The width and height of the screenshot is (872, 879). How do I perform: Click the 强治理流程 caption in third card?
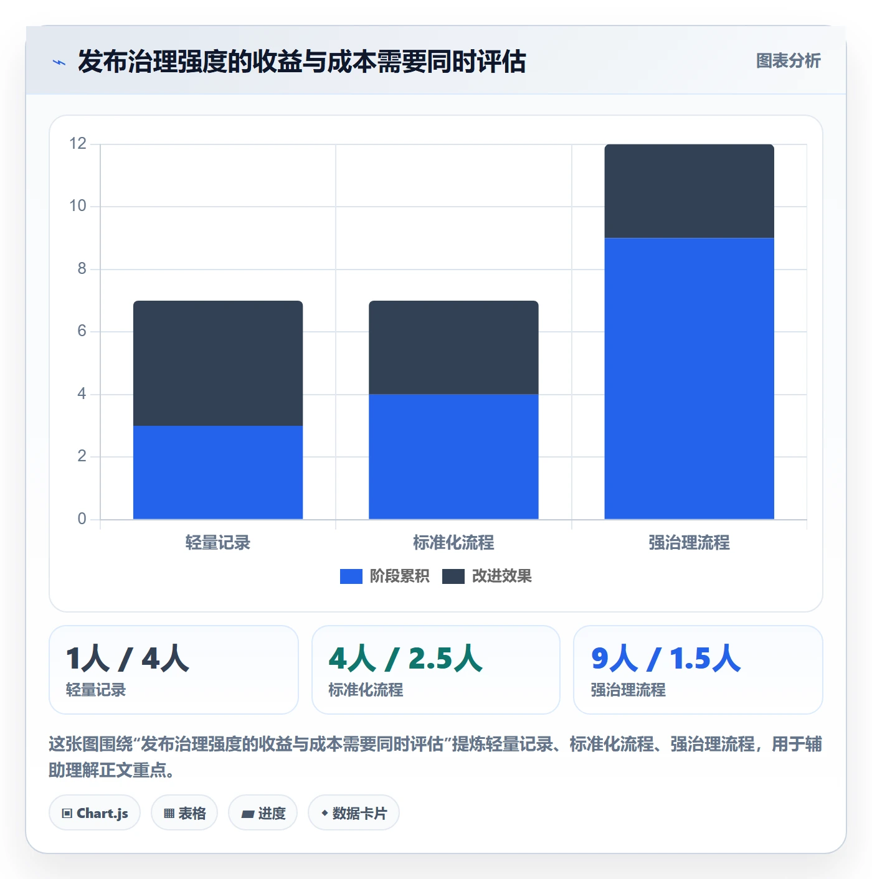628,690
